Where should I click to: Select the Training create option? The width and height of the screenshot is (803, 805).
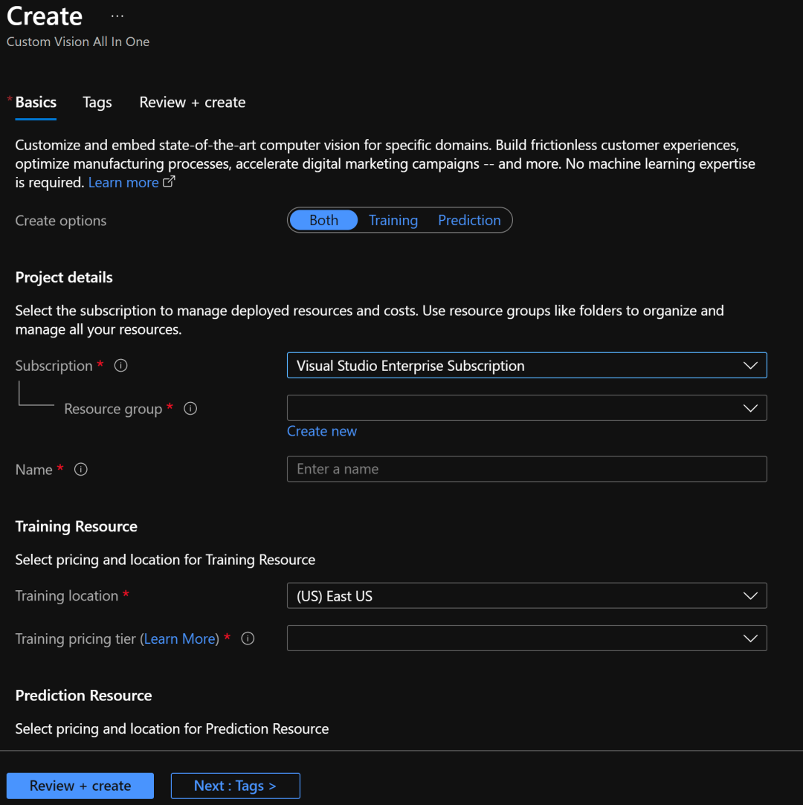tap(393, 220)
